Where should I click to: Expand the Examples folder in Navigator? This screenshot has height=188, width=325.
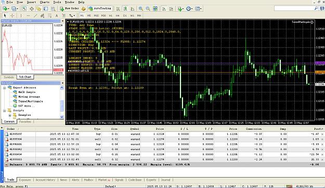9,115
